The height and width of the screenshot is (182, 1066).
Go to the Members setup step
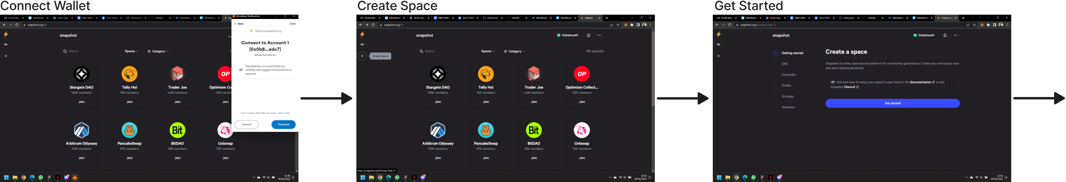[788, 107]
